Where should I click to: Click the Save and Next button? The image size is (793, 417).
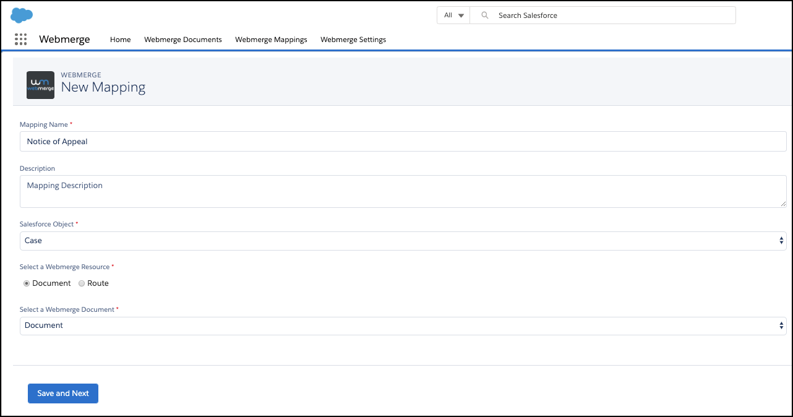click(62, 393)
